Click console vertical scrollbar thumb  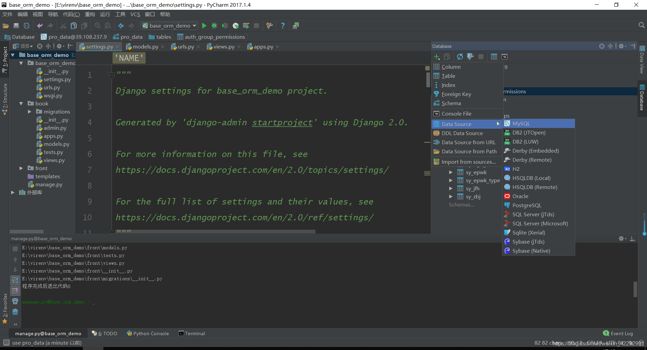pyautogui.click(x=635, y=289)
